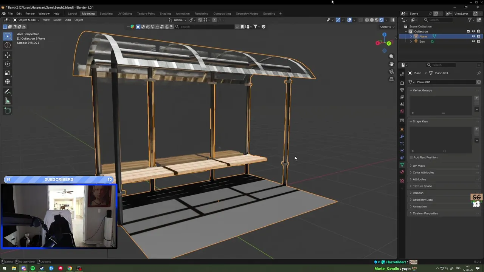Switch to the Sculpting workspace tab
The width and height of the screenshot is (484, 272).
[106, 14]
